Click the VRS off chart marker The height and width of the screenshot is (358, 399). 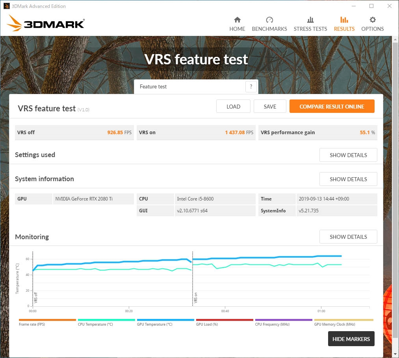[35, 298]
